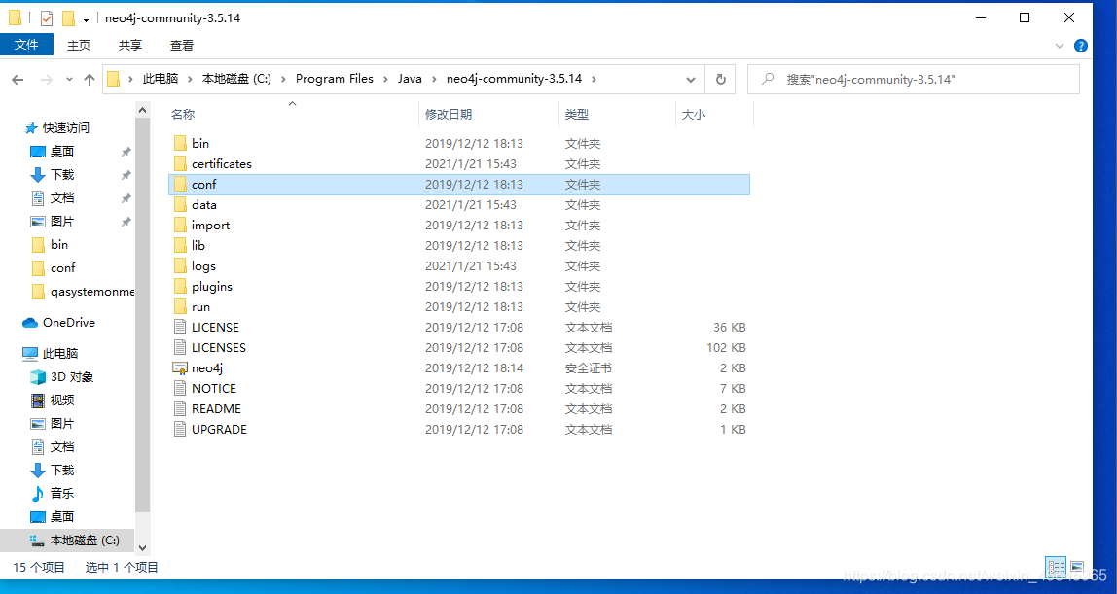Open the 主页 ribbon tab
1117x594 pixels.
point(79,45)
